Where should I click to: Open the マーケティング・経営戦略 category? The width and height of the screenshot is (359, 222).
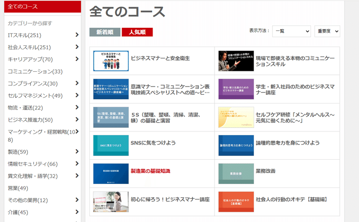tap(41, 136)
